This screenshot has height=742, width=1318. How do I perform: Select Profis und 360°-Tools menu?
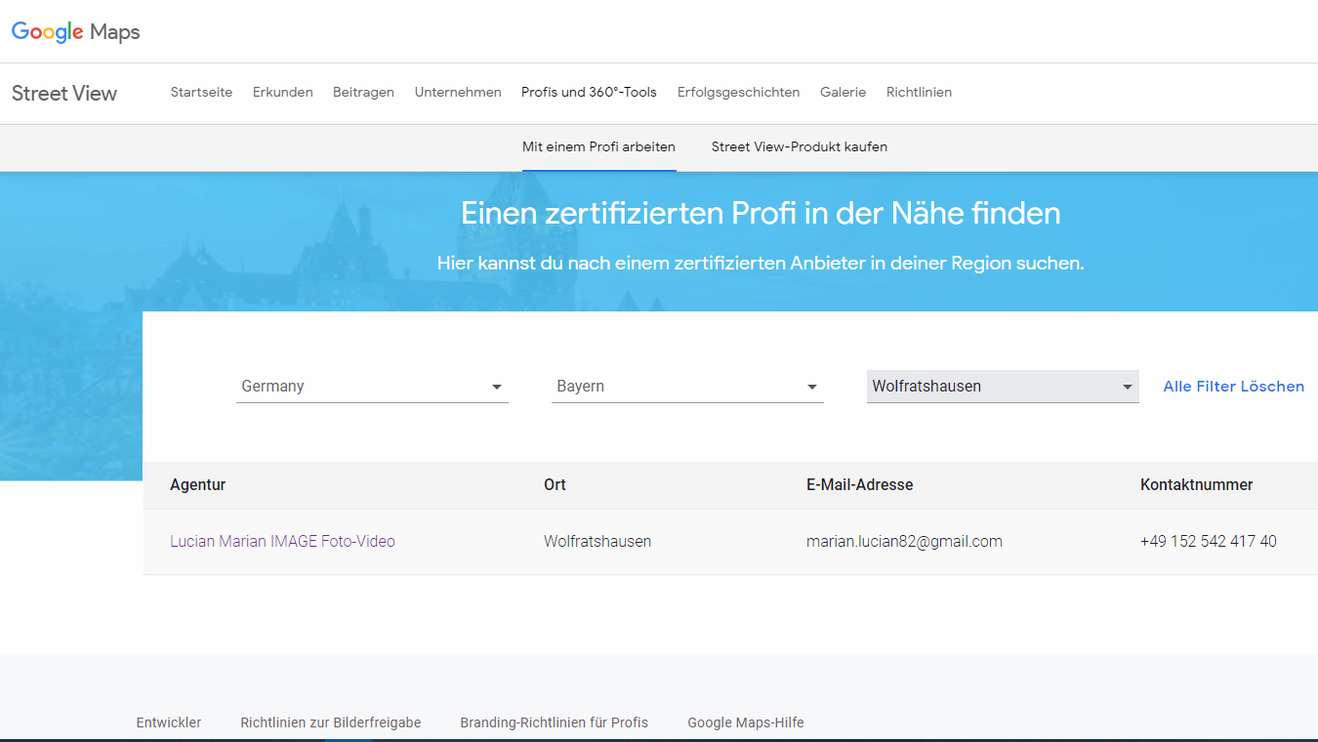coord(589,93)
